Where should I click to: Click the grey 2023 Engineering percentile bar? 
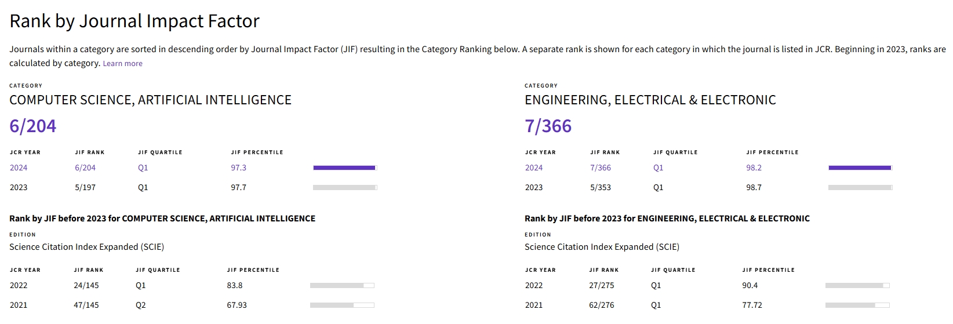tap(860, 188)
